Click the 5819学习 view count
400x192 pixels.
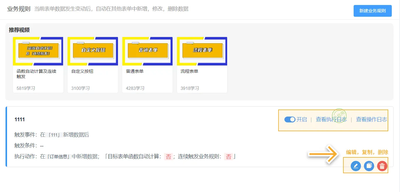click(26, 88)
